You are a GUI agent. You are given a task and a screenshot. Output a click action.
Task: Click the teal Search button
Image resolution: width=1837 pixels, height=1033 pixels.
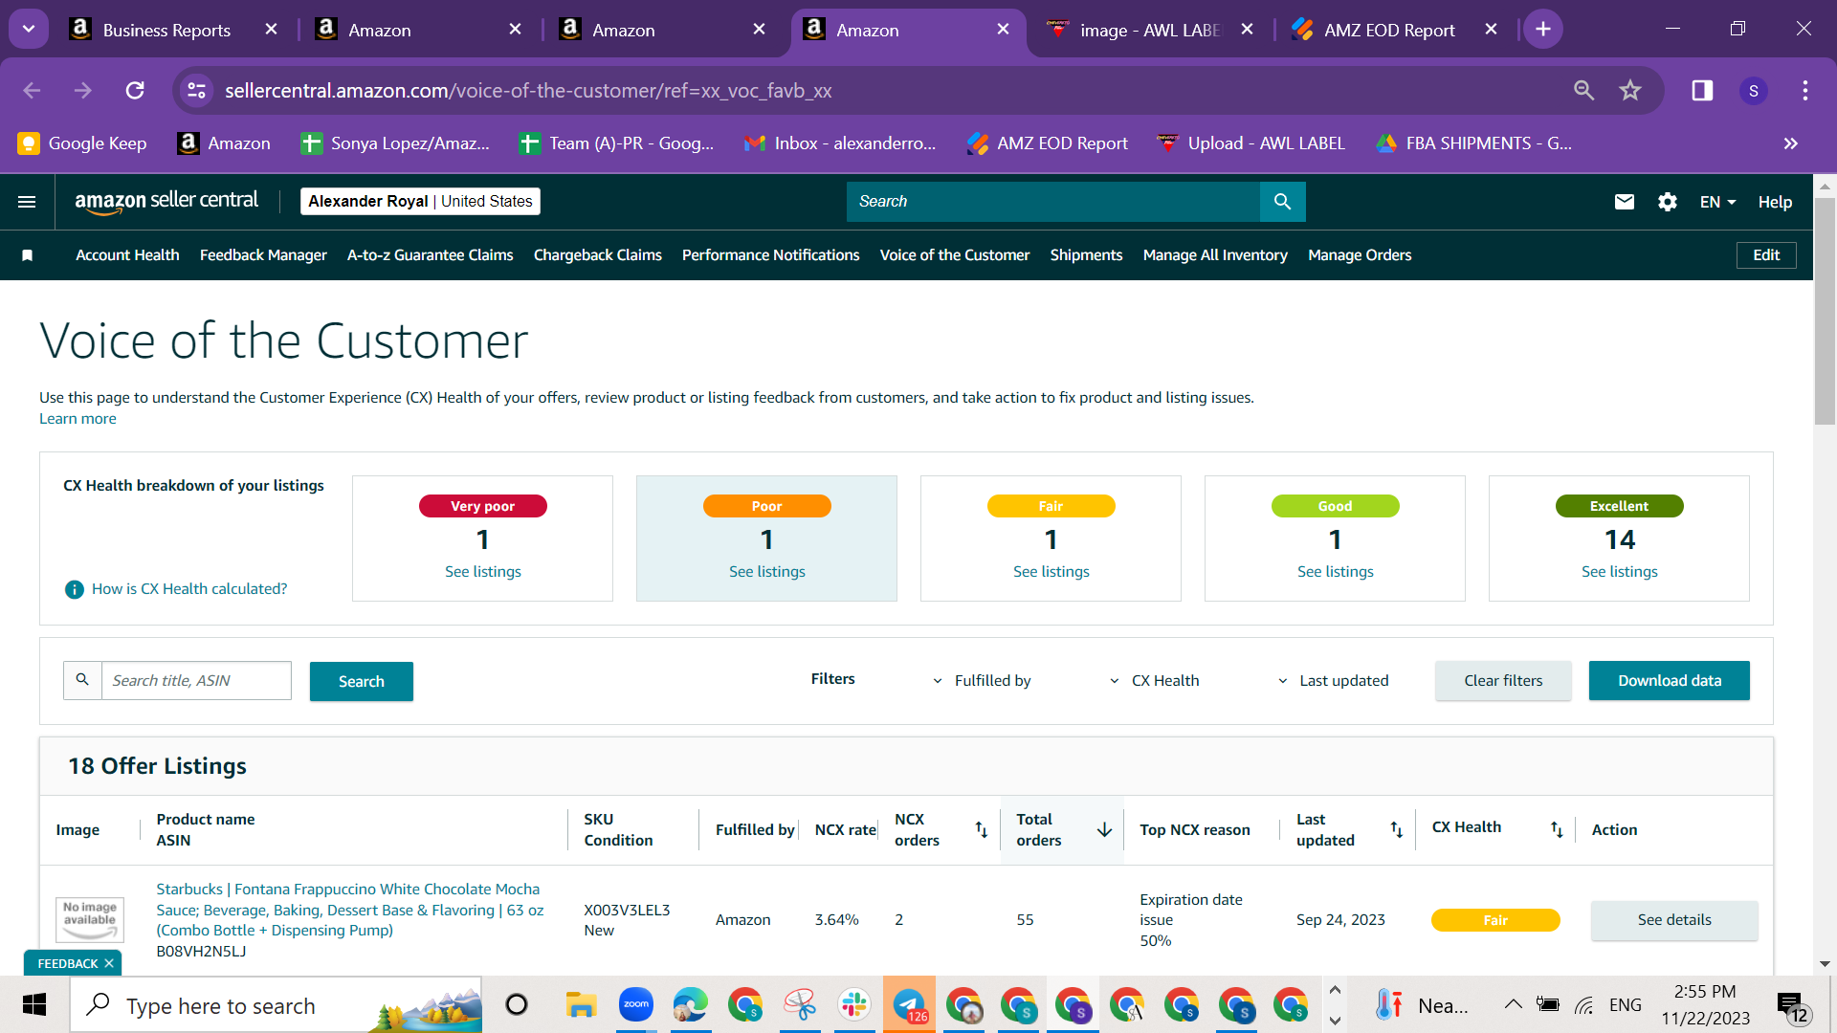click(362, 682)
